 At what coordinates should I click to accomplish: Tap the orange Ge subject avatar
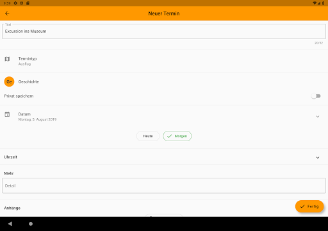(9, 81)
